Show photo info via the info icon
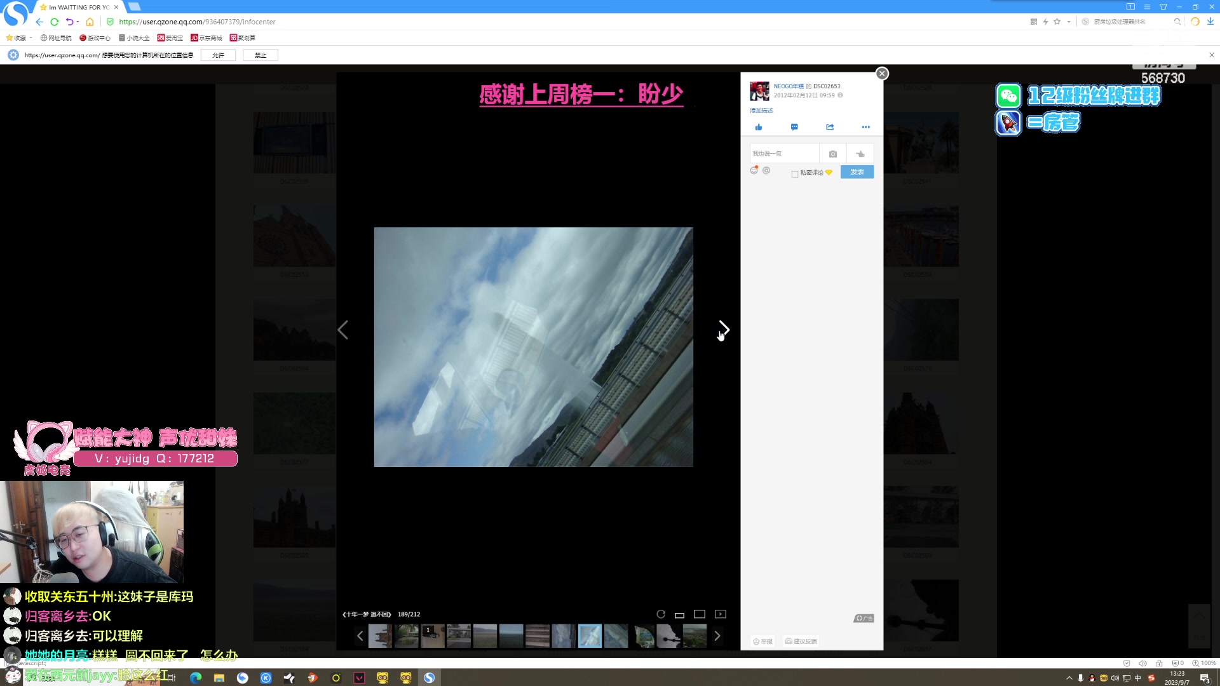 840,95
